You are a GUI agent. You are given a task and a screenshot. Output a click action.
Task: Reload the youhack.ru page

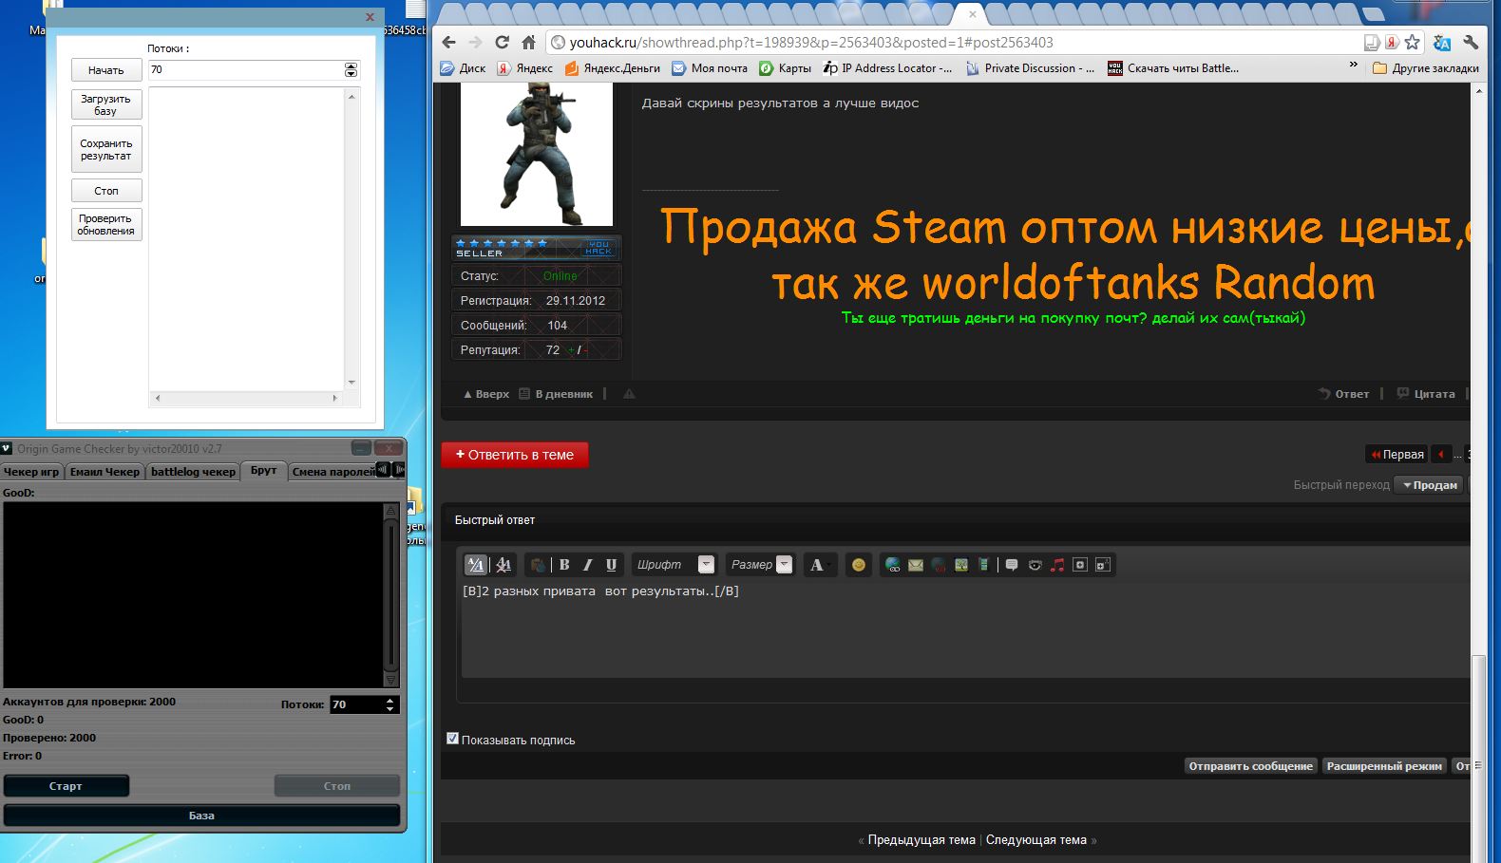[503, 42]
